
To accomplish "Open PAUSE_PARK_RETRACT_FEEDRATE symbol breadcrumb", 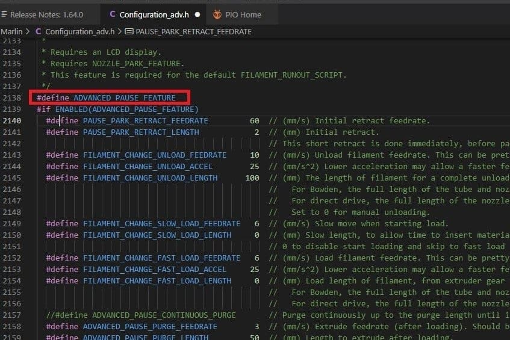I will pos(193,31).
